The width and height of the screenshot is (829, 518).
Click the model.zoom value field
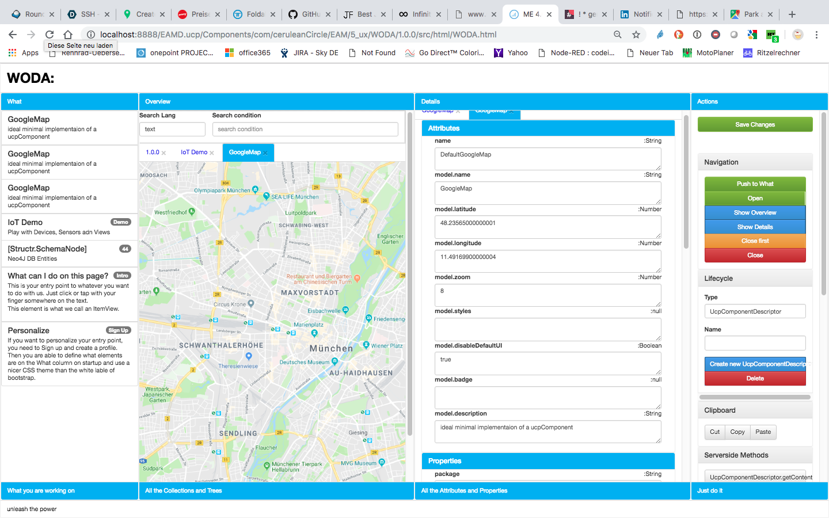point(547,295)
